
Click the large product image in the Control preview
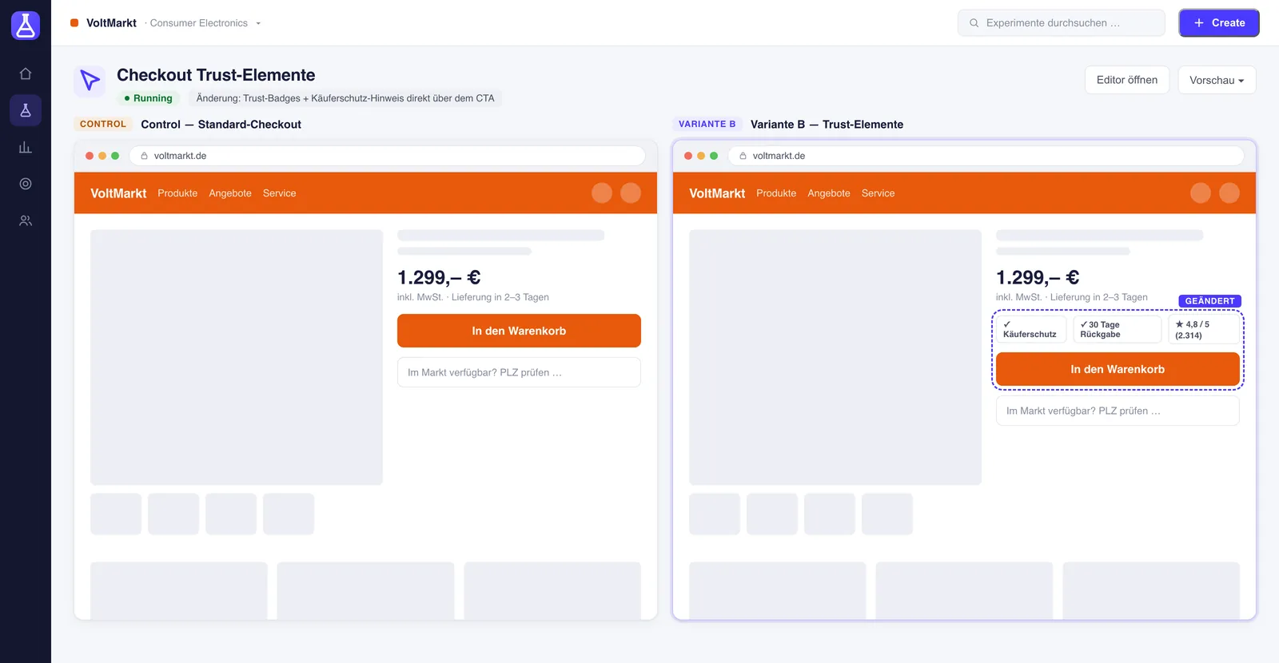click(x=237, y=357)
